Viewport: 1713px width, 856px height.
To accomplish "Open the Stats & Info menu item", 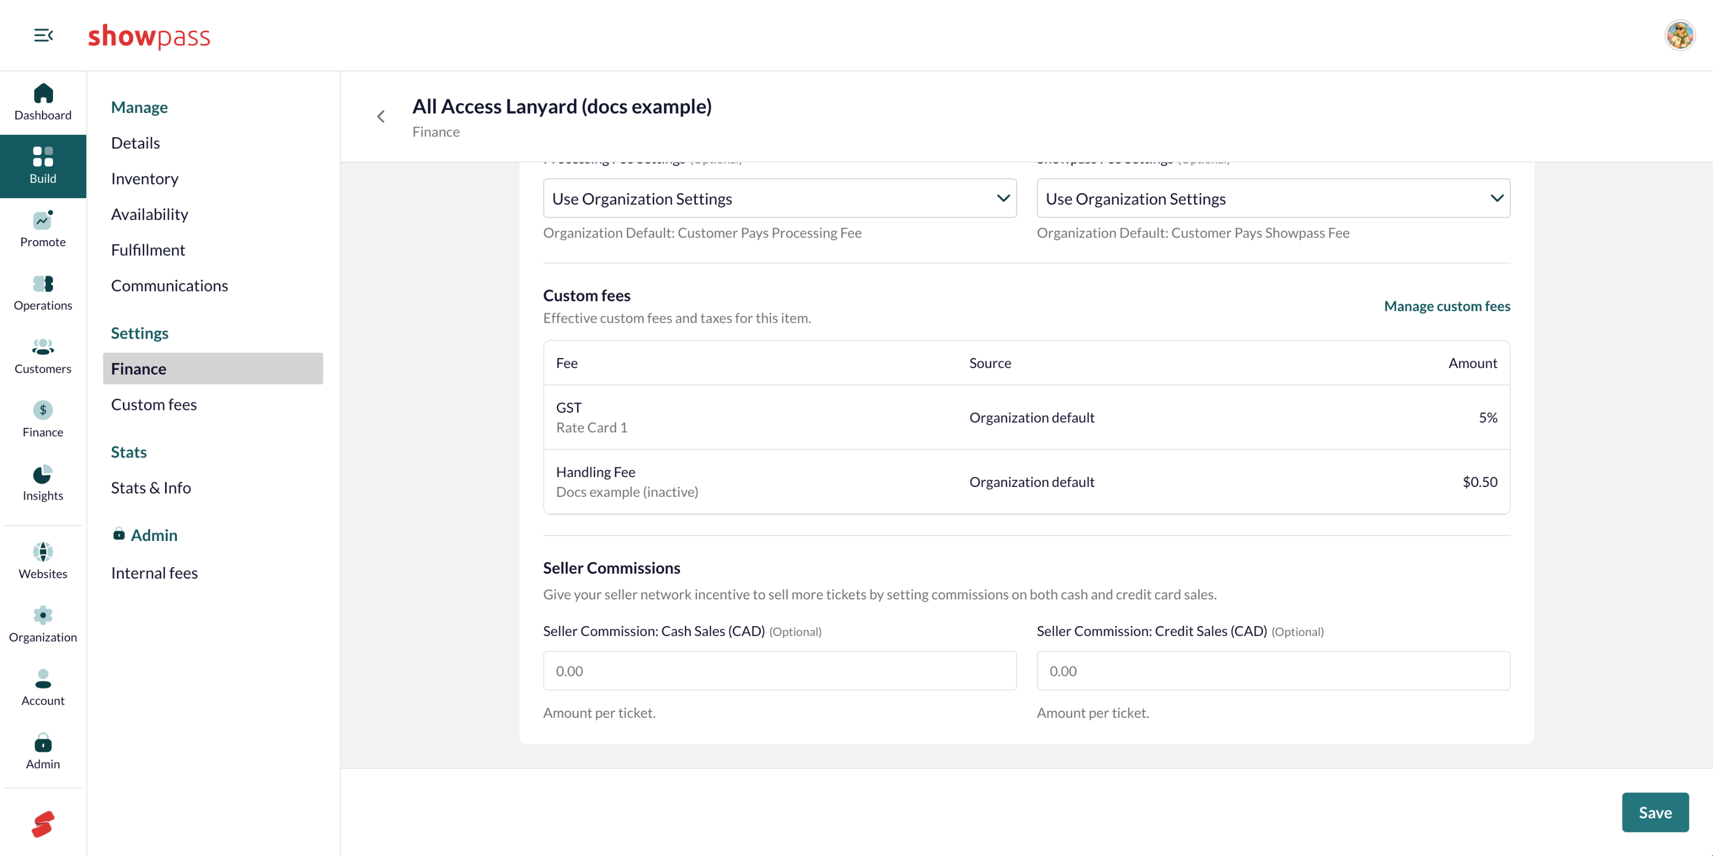I will [151, 488].
